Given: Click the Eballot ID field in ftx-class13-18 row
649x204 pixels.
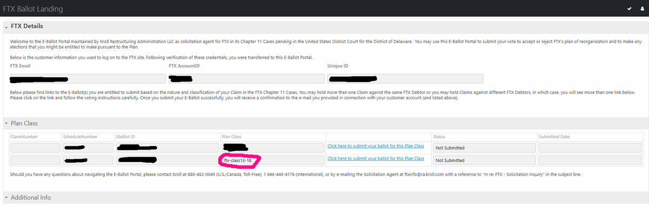Looking at the screenshot, I should click(167, 160).
